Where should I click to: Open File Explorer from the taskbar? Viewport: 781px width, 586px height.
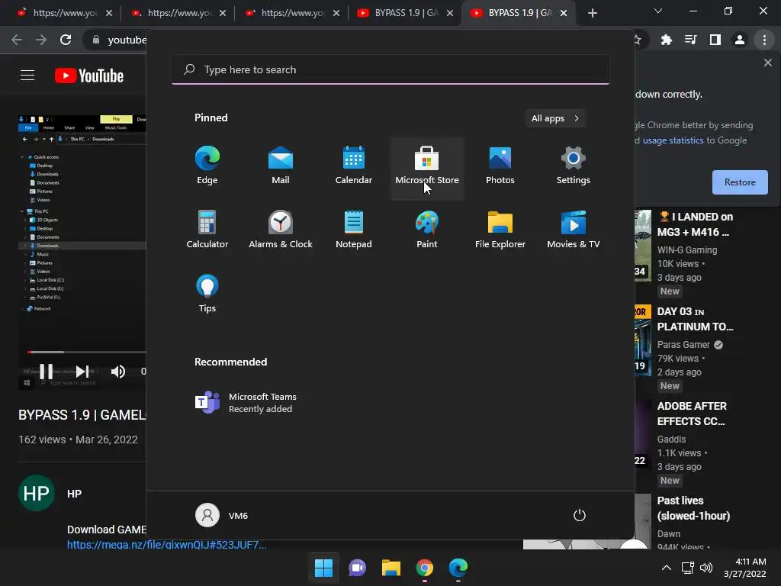pos(391,568)
